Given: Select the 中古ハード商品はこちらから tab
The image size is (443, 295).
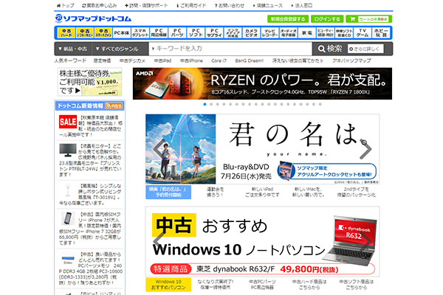Looking at the screenshot, I should [x=309, y=285].
